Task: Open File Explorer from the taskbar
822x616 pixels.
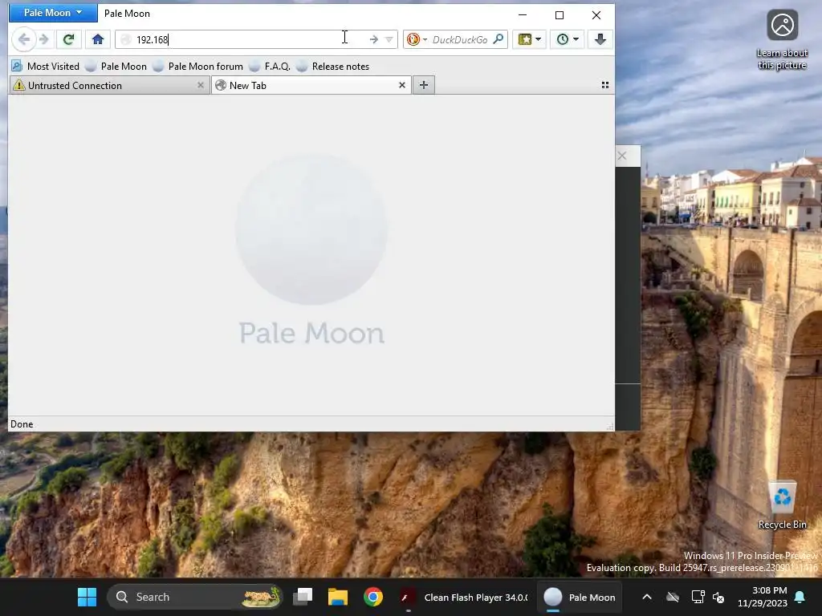Action: 338,597
